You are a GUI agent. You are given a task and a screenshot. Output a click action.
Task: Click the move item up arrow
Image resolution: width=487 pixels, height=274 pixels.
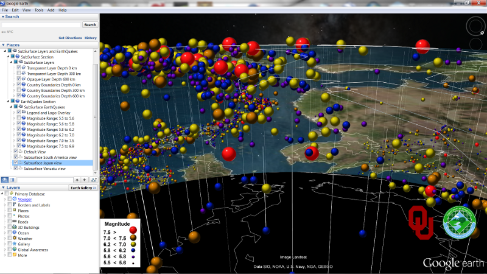point(77,180)
